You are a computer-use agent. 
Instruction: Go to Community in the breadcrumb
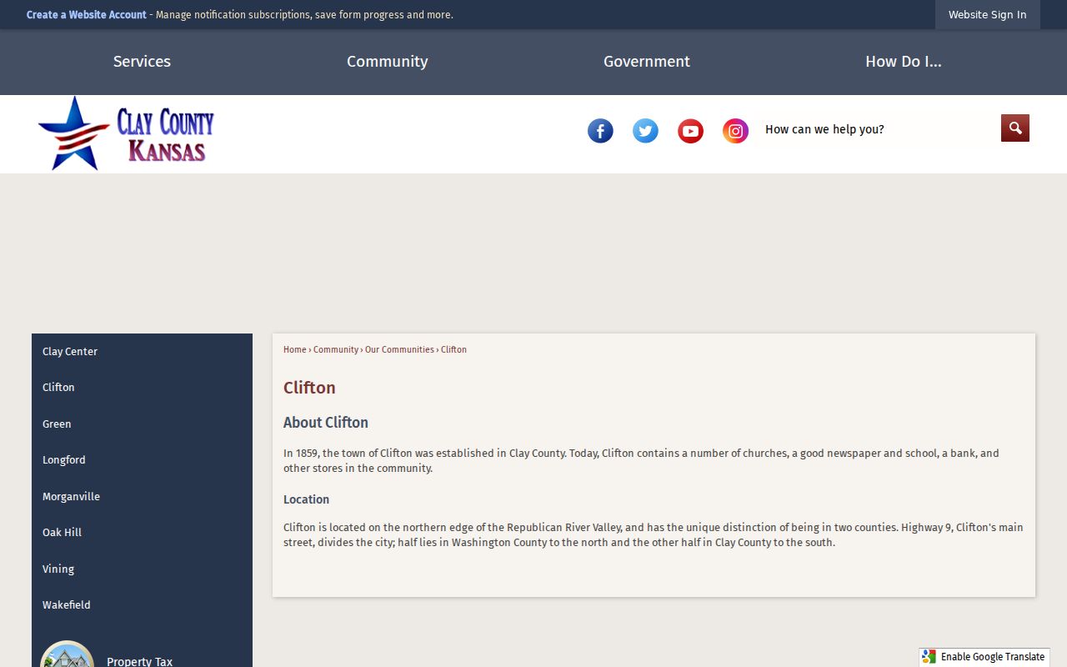click(336, 350)
